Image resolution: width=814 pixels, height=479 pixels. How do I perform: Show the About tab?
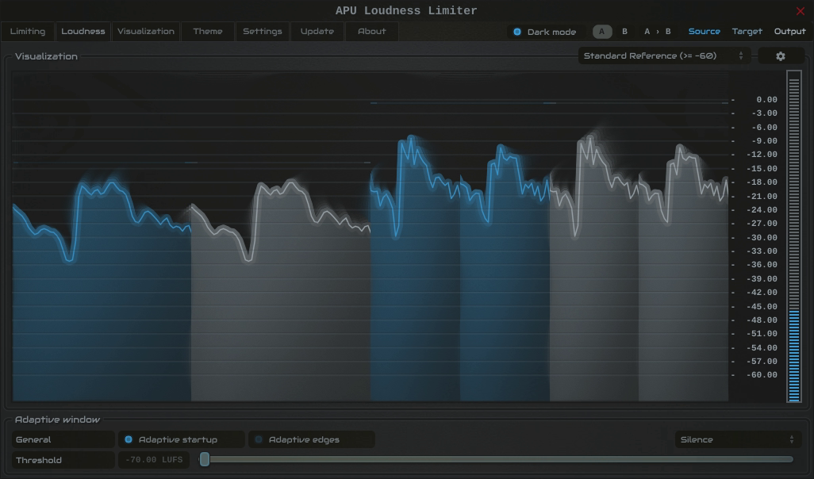pos(372,31)
